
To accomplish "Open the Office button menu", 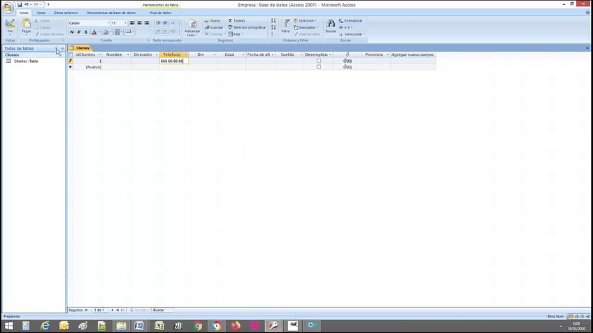I will point(8,8).
